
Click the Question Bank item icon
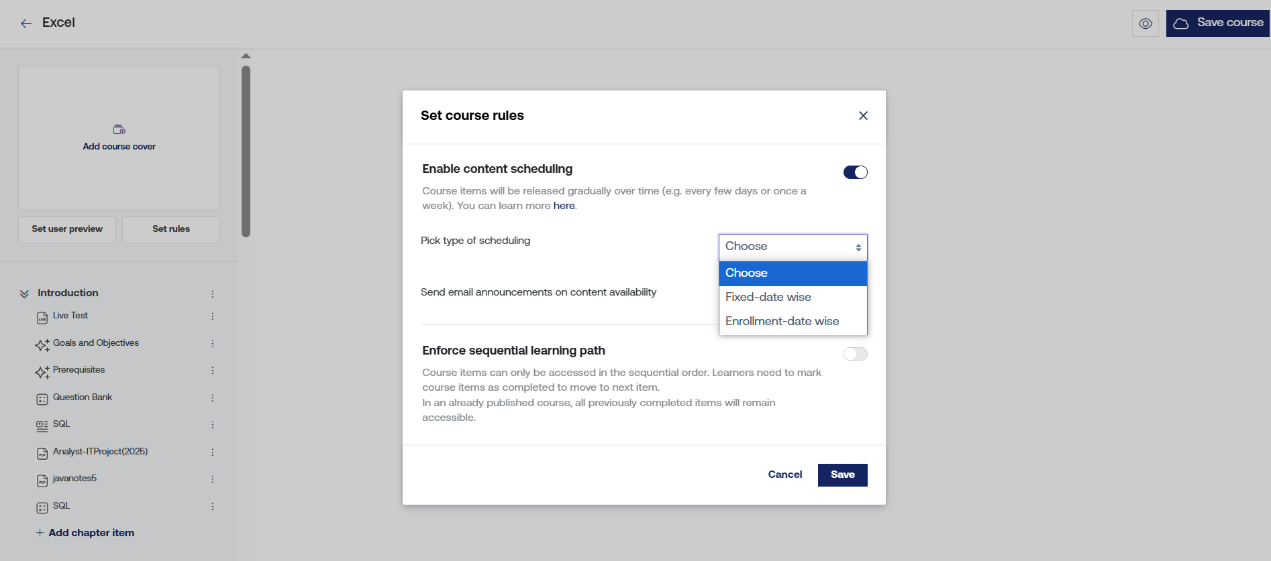tap(42, 399)
